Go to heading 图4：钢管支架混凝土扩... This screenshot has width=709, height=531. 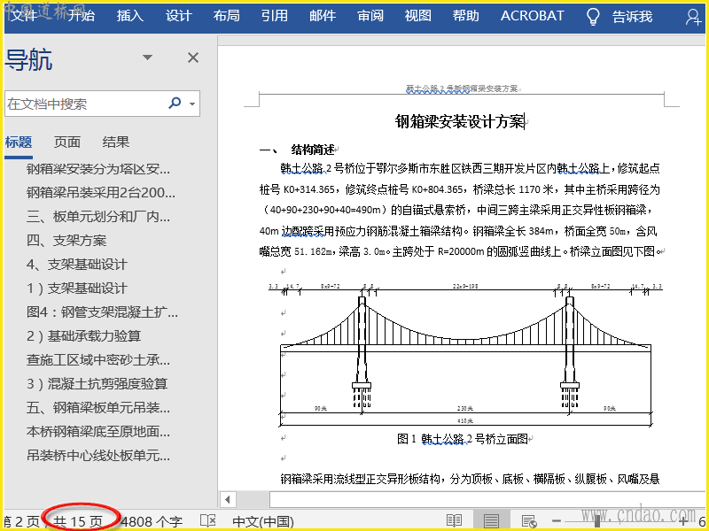(102, 312)
